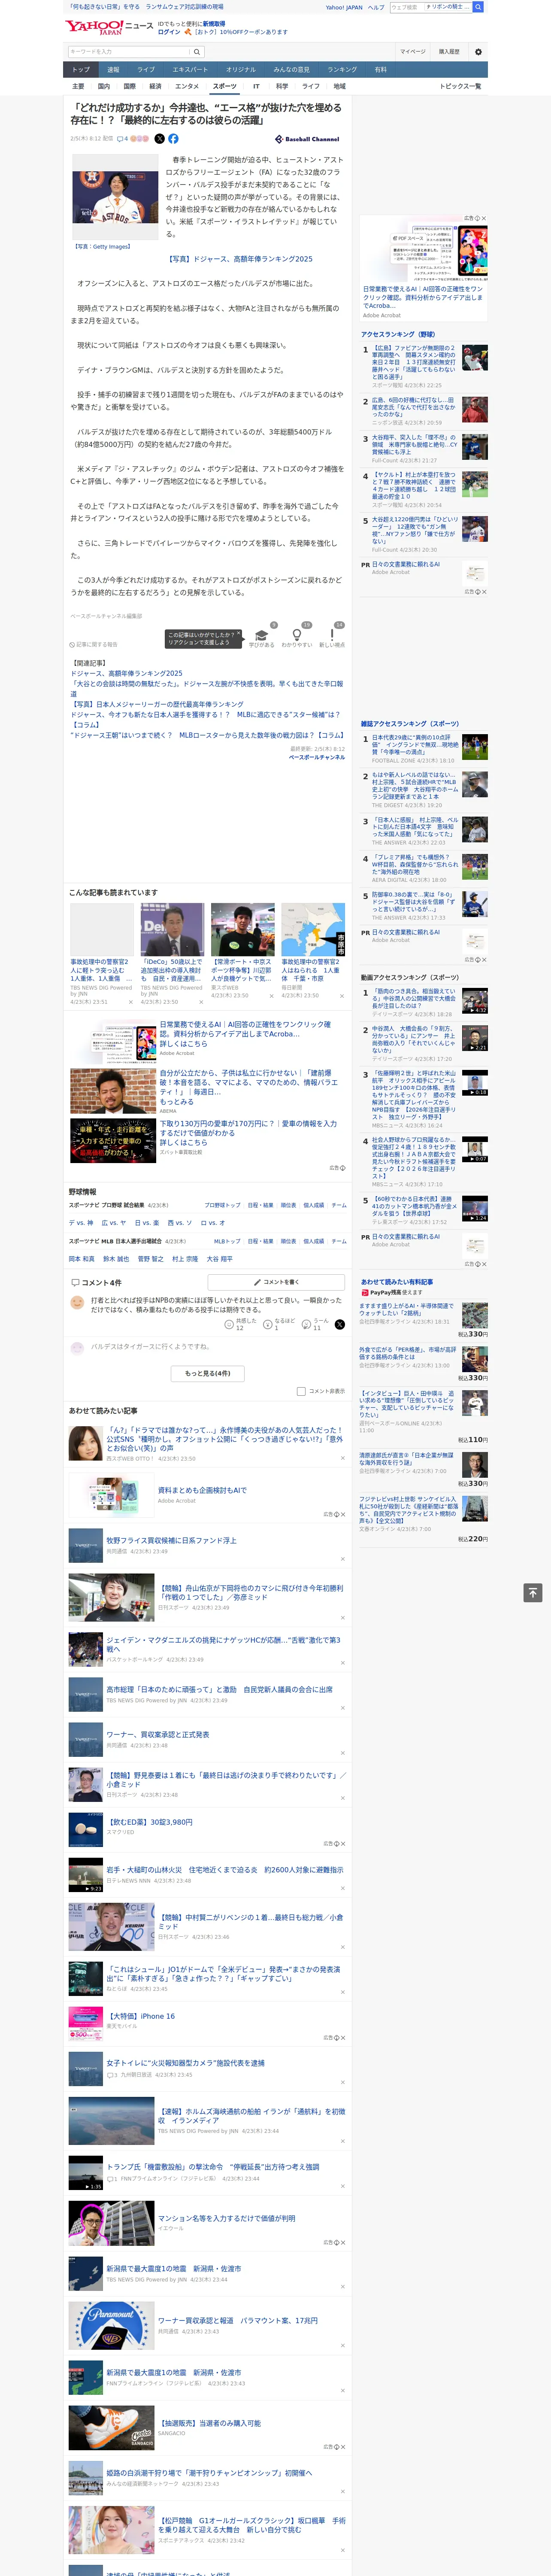This screenshot has width=551, height=2576.
Task: Open the みんなの意見 tab
Action: (x=292, y=70)
